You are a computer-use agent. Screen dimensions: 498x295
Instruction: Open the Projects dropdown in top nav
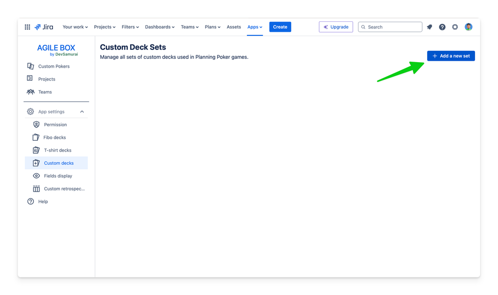point(105,27)
